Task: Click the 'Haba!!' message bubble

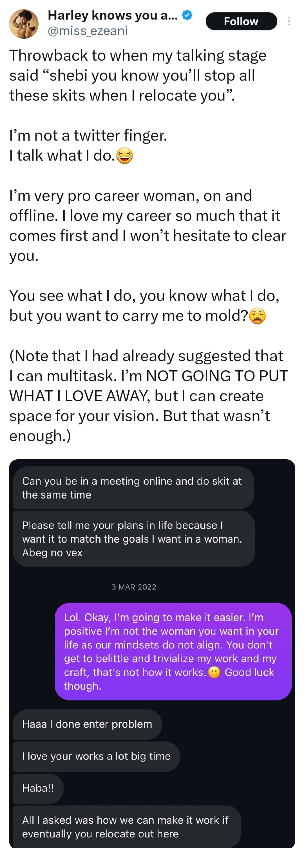Action: 38,788
